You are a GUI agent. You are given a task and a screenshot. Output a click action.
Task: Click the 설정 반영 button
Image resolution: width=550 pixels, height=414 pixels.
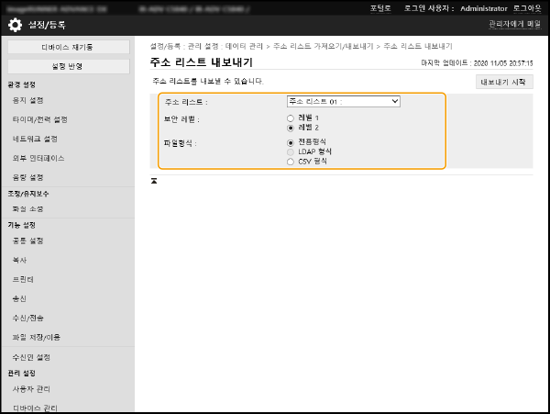coord(67,66)
